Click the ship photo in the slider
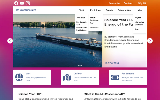 tap(58, 41)
